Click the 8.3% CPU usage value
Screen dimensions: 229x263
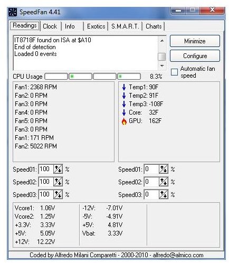156,77
